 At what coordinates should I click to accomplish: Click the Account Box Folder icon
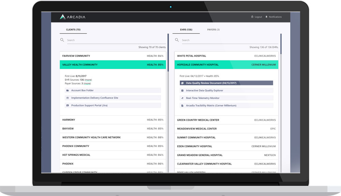pos(68,90)
